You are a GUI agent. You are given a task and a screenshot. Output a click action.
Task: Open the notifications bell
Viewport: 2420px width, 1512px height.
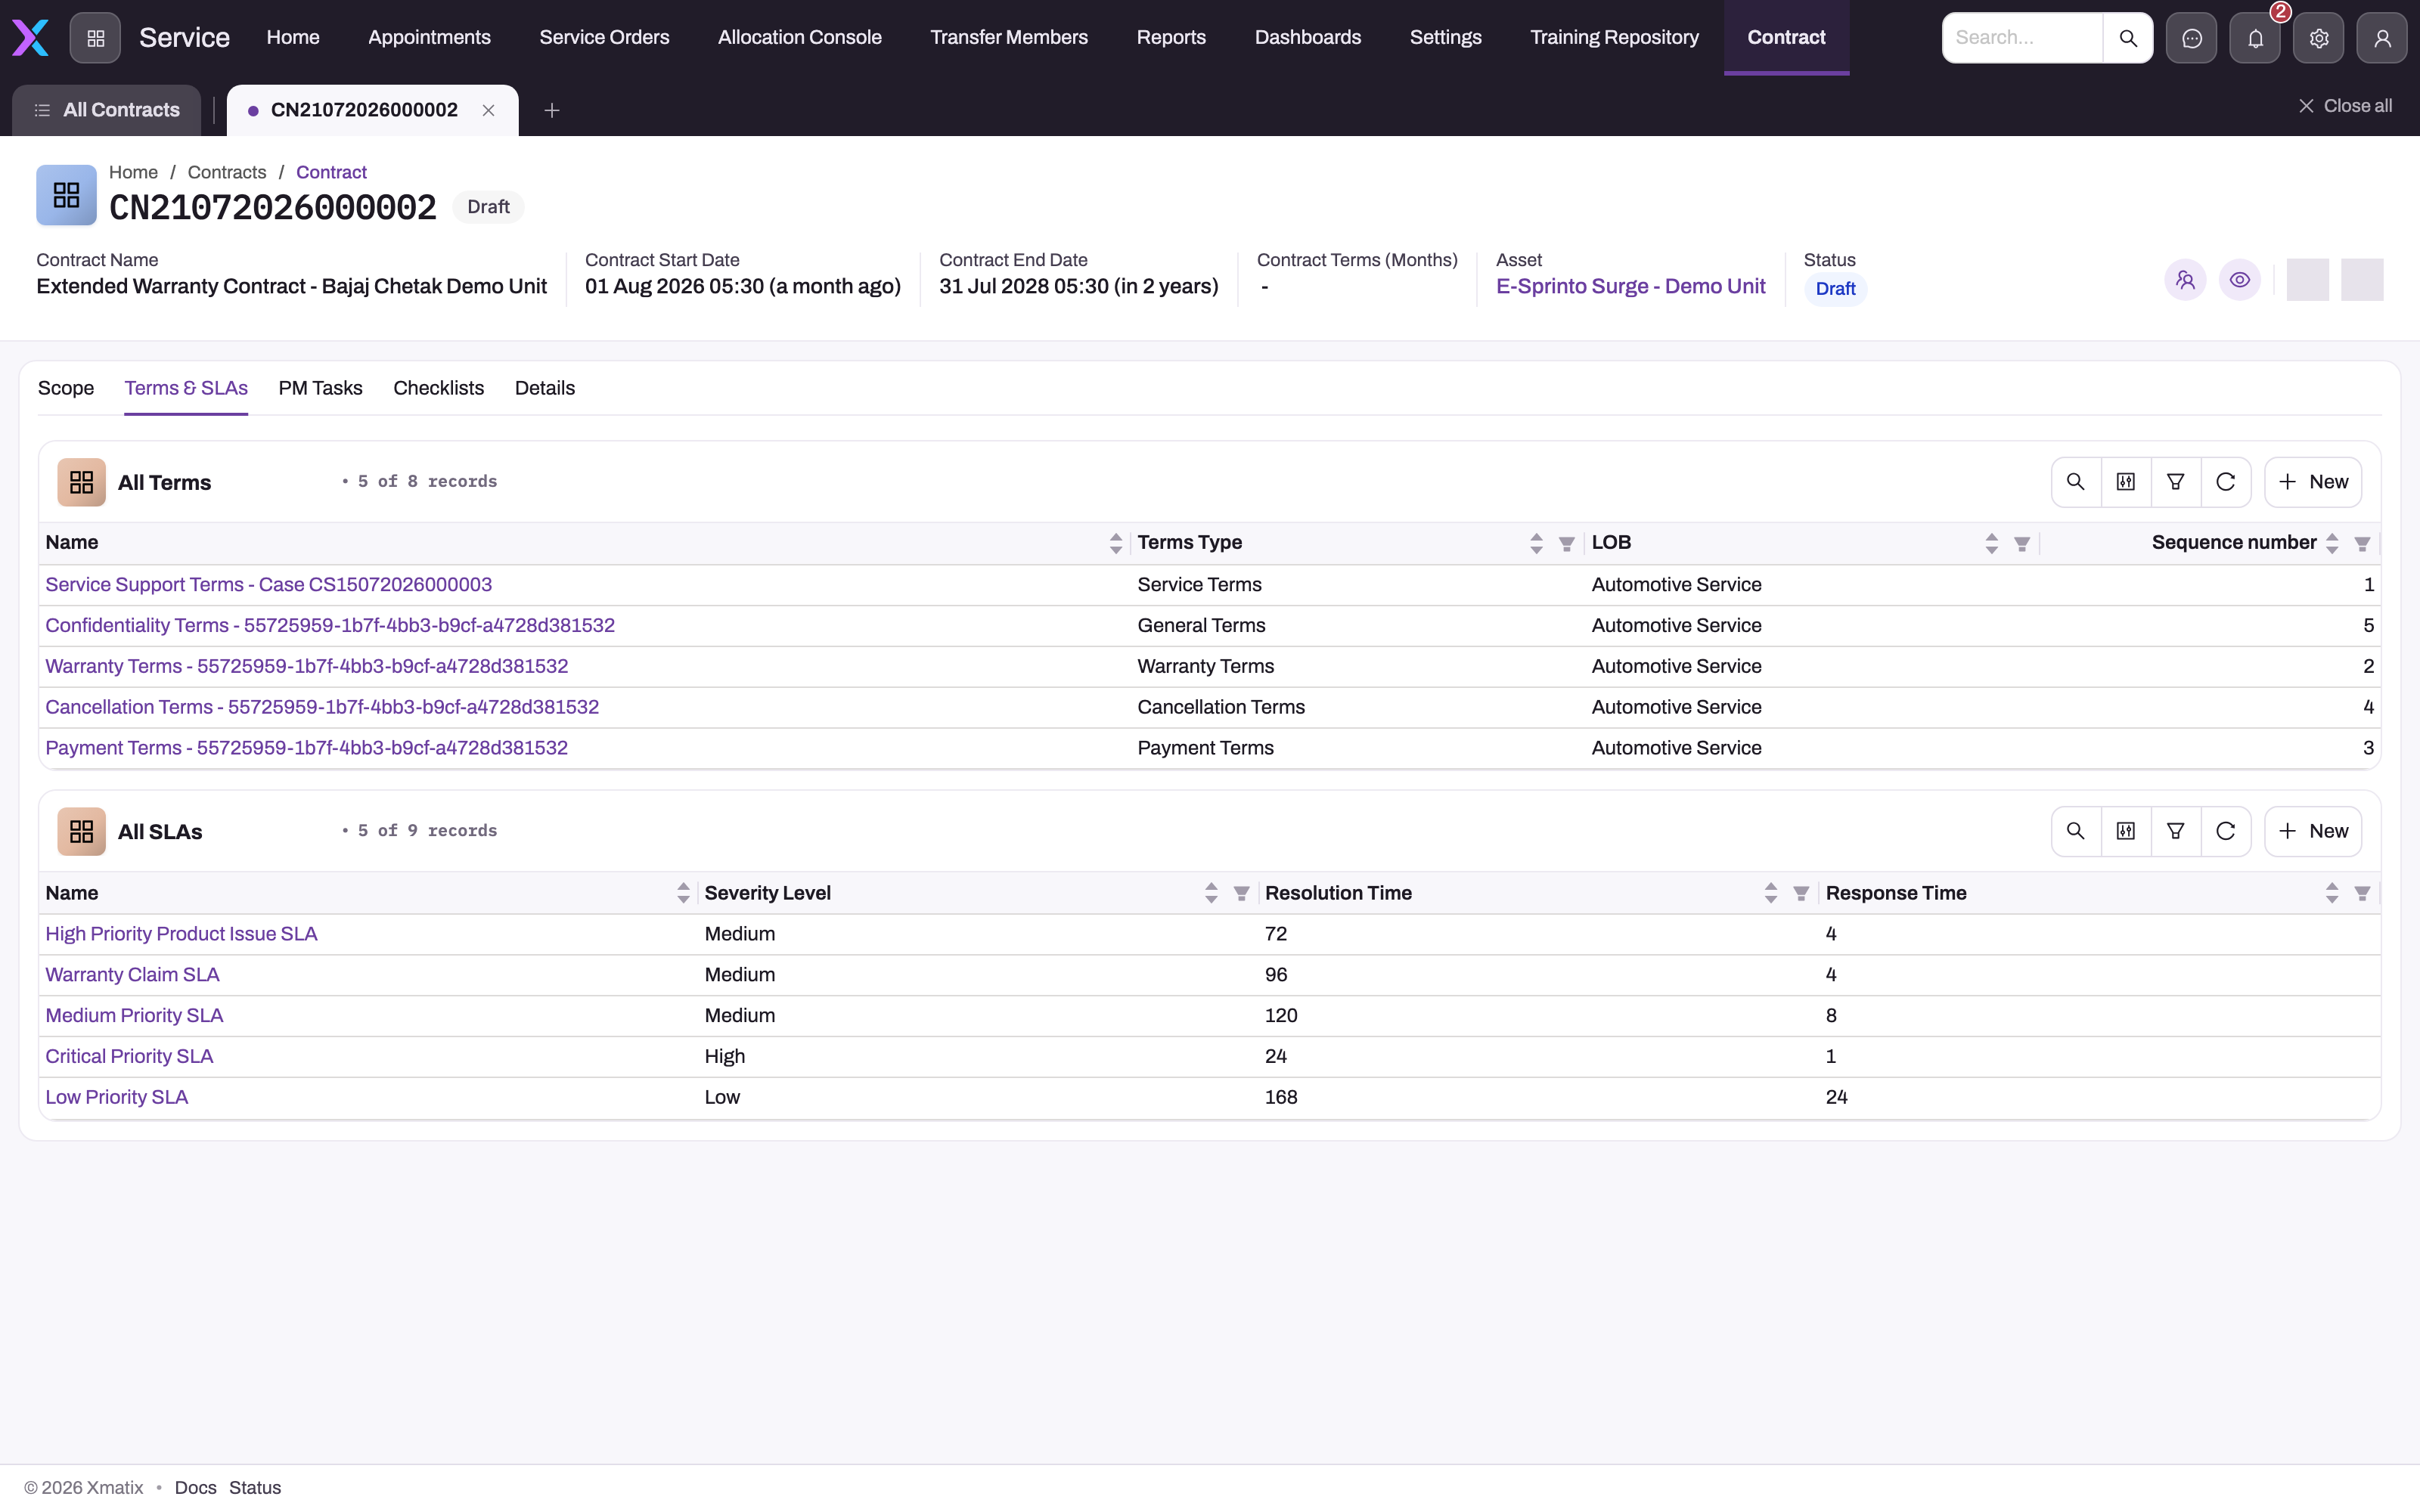click(x=2255, y=38)
